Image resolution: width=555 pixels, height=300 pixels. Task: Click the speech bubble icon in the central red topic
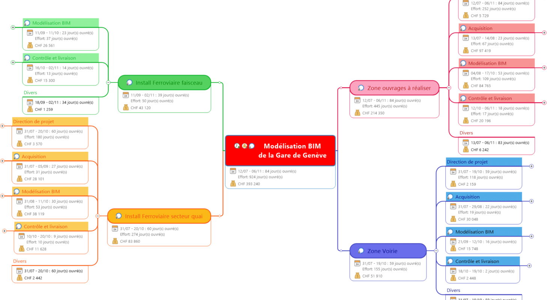(x=252, y=146)
